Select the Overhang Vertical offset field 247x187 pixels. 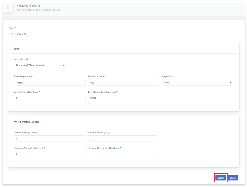tap(49, 154)
